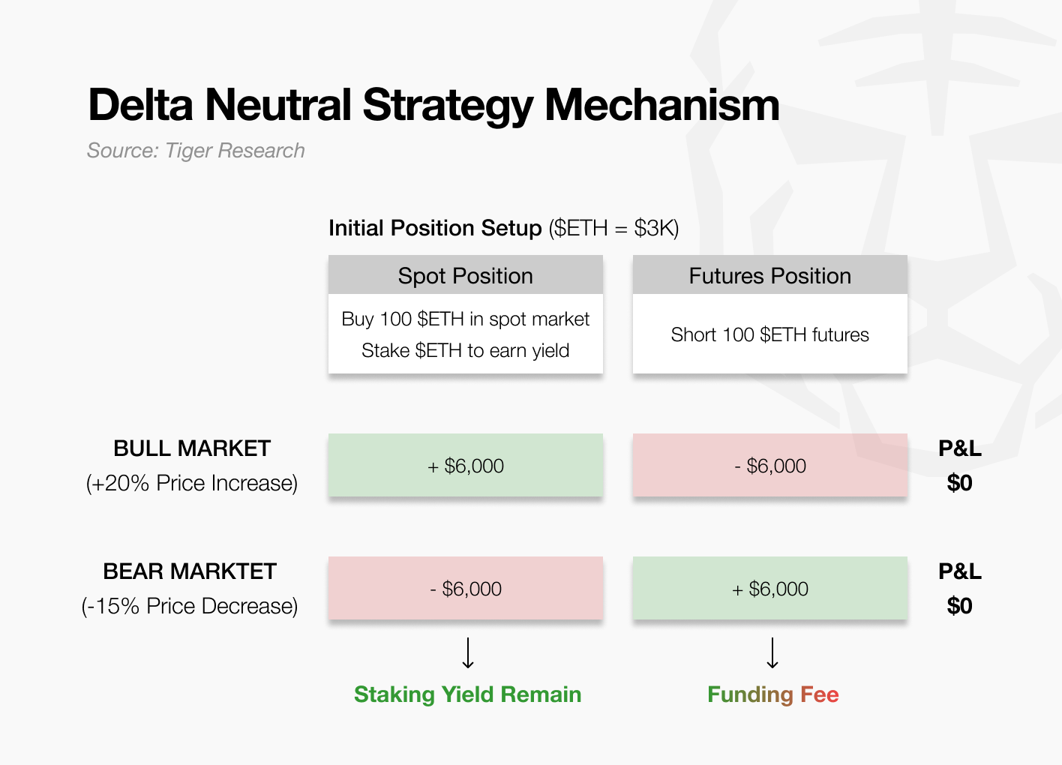This screenshot has height=765, width=1062.
Task: Click the BULL MARKET label
Action: 192,448
